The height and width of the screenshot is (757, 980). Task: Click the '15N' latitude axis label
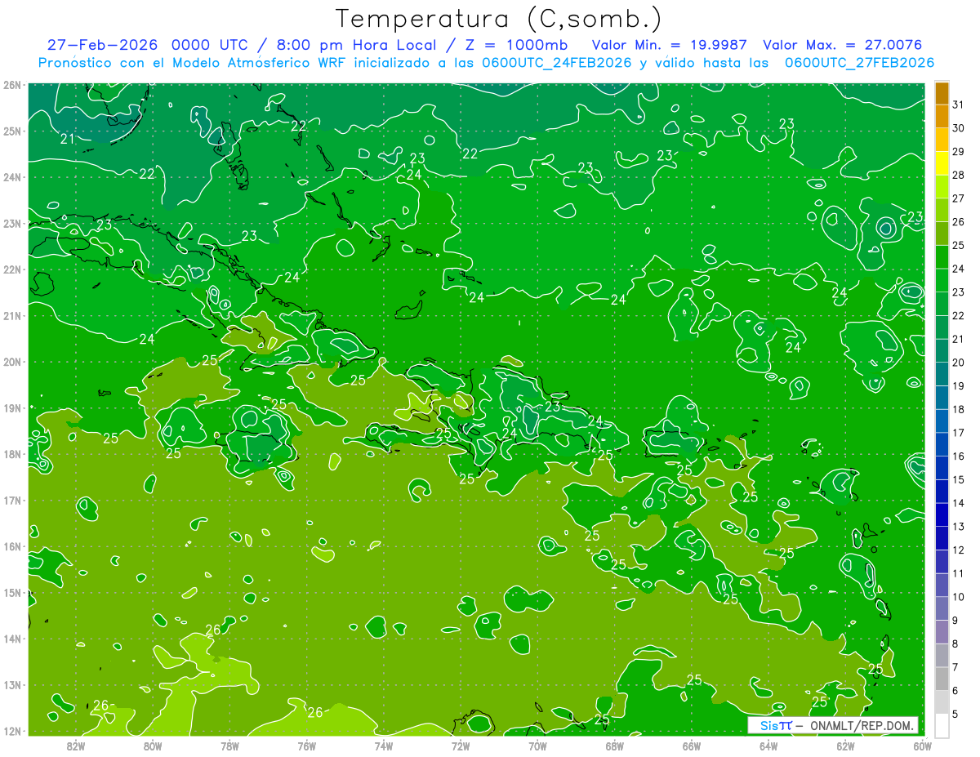12,592
